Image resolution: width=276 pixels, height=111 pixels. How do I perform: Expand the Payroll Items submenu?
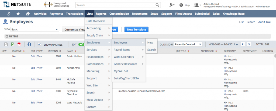(129, 50)
